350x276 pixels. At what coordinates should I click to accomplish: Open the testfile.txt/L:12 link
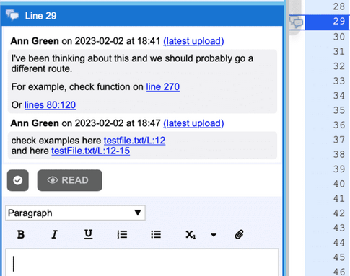click(134, 141)
